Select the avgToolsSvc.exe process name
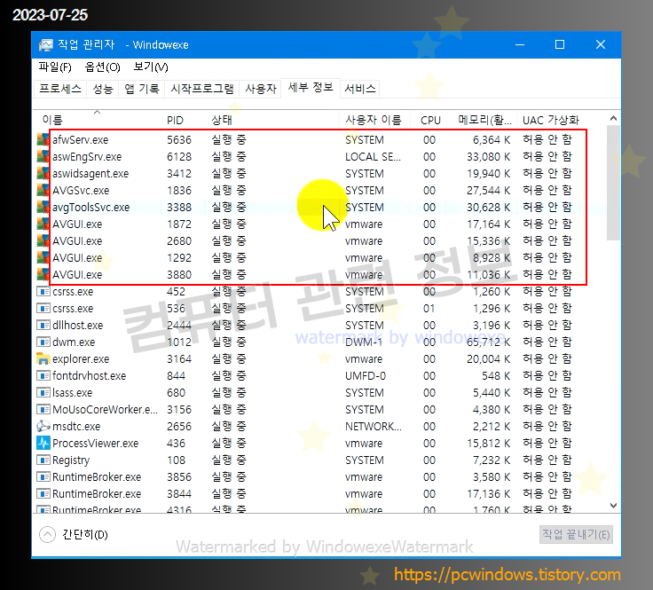This screenshot has width=653, height=590. [x=90, y=207]
